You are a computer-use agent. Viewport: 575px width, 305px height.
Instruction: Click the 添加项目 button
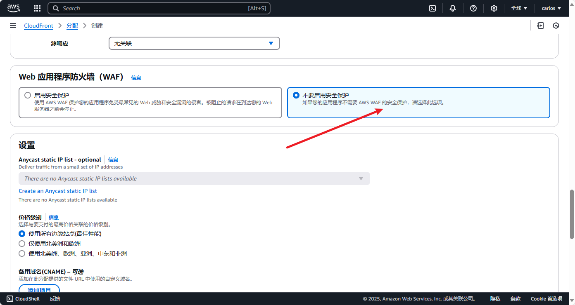tap(39, 289)
